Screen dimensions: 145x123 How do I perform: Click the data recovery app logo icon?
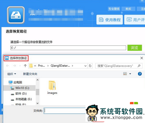pyautogui.click(x=16, y=15)
